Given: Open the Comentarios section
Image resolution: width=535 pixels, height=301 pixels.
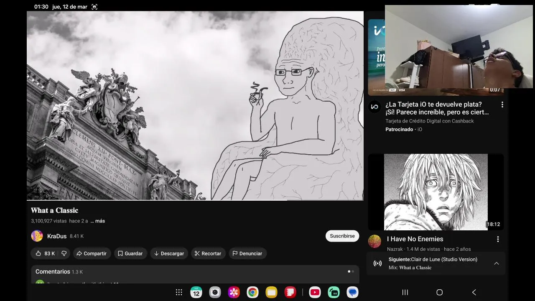Looking at the screenshot, I should coord(195,275).
